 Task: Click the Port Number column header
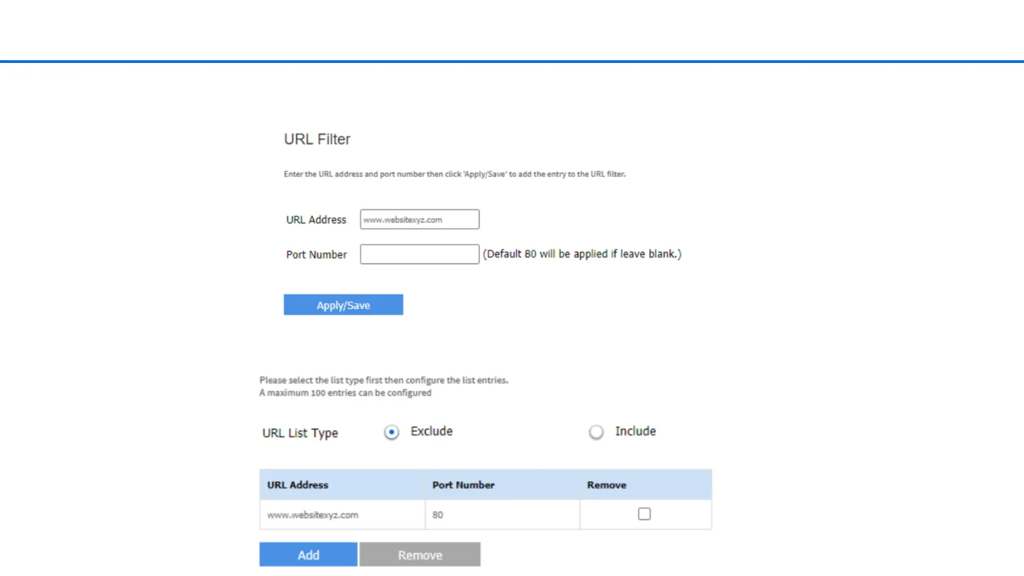point(463,485)
